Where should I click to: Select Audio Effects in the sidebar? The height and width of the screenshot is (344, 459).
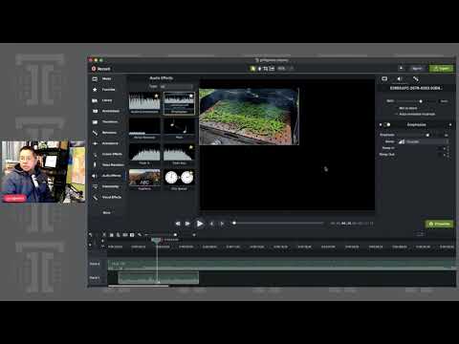point(107,176)
